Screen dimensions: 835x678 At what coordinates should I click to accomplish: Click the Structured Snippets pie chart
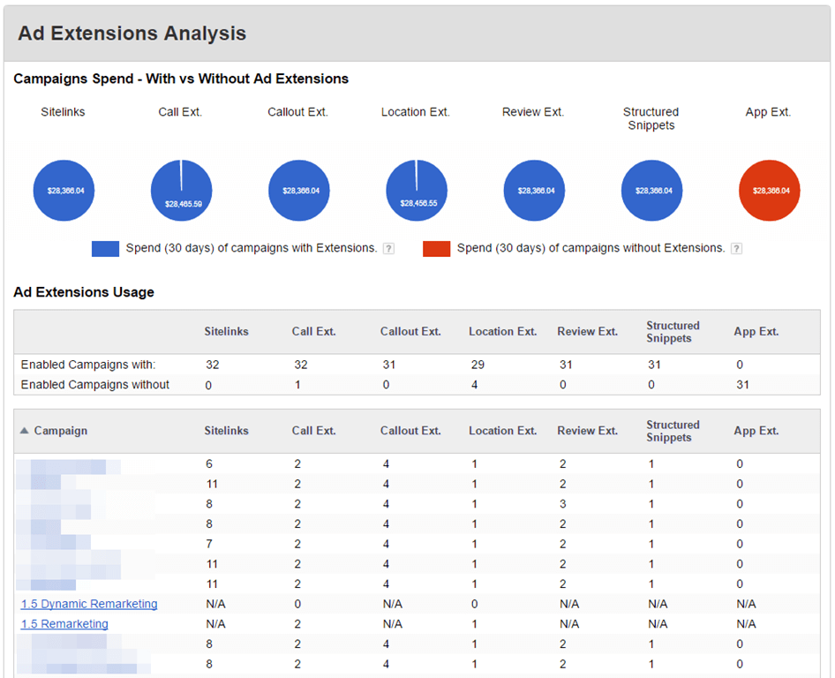pyautogui.click(x=651, y=191)
